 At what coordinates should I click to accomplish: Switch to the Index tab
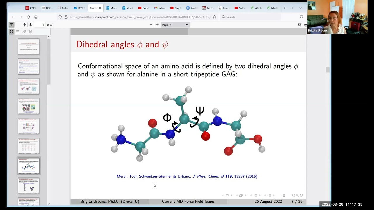63,8
